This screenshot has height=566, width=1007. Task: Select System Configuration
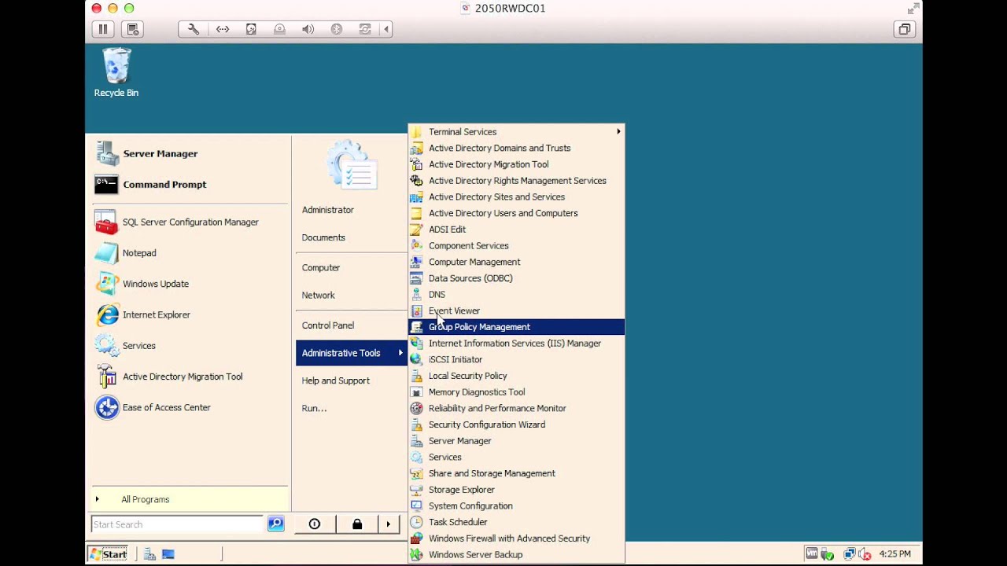(x=516, y=506)
